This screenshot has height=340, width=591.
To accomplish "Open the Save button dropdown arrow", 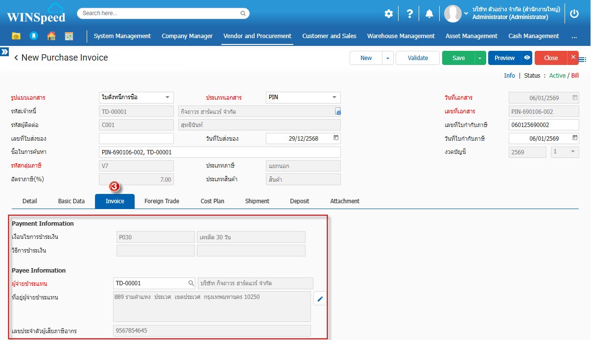I will coord(480,58).
